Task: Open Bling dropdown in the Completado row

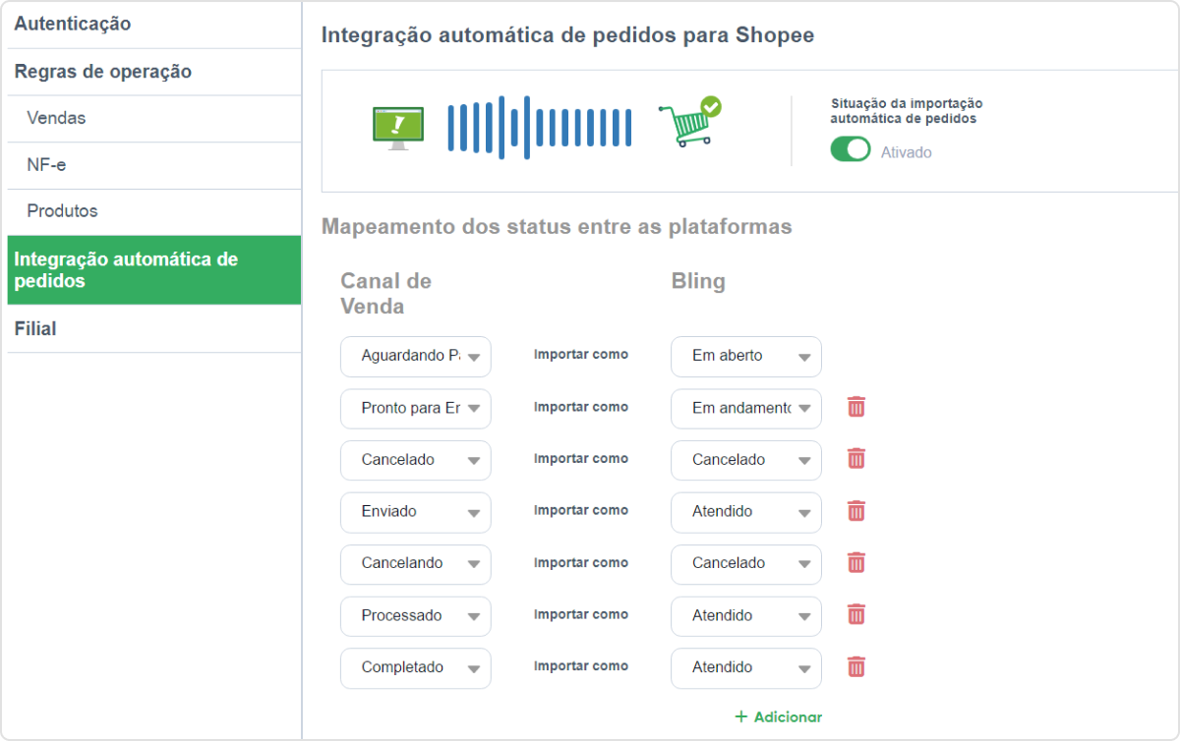Action: click(746, 668)
